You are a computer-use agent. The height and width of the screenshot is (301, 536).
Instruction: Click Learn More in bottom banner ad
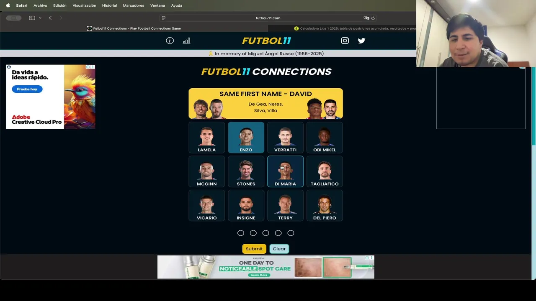tap(259, 275)
